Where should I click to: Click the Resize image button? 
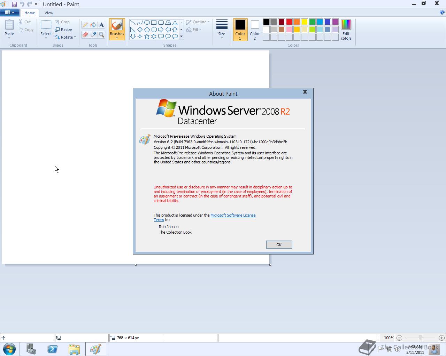[x=63, y=30]
